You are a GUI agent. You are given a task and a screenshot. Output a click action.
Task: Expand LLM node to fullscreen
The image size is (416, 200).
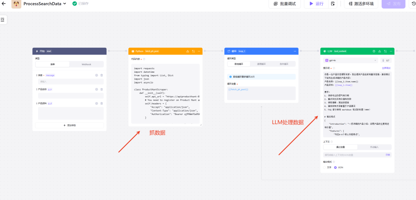(385, 51)
